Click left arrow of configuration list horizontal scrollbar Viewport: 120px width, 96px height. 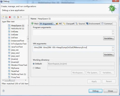click(x=3, y=80)
